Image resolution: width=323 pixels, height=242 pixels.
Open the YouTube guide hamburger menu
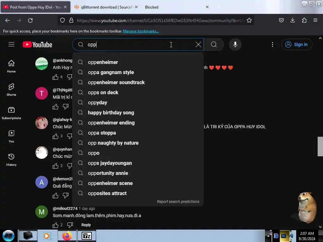click(11, 44)
